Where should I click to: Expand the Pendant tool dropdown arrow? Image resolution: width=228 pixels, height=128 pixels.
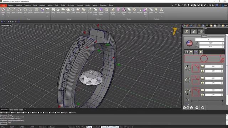coord(161,17)
